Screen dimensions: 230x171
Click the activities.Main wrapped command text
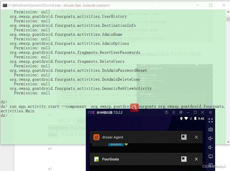coord(18,111)
